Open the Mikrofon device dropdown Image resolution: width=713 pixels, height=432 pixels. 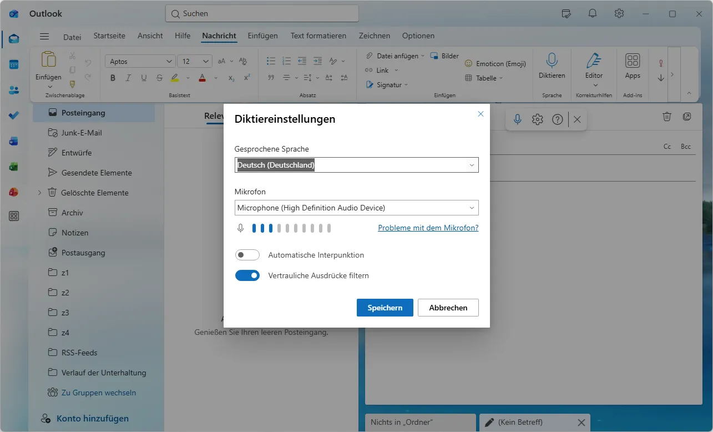click(x=356, y=208)
